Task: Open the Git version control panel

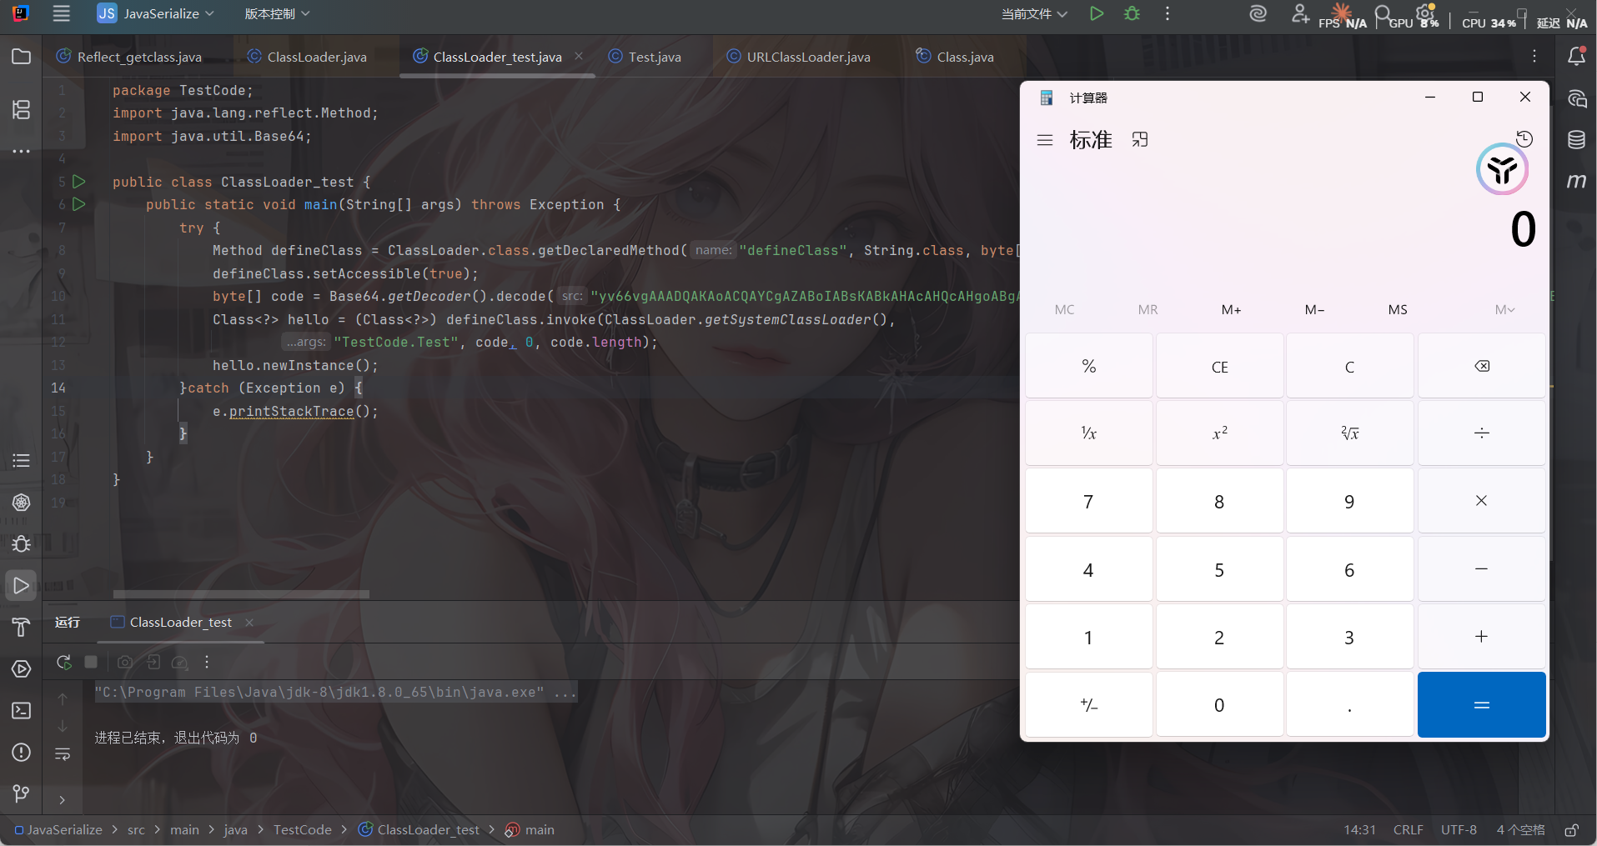Action: 21,793
